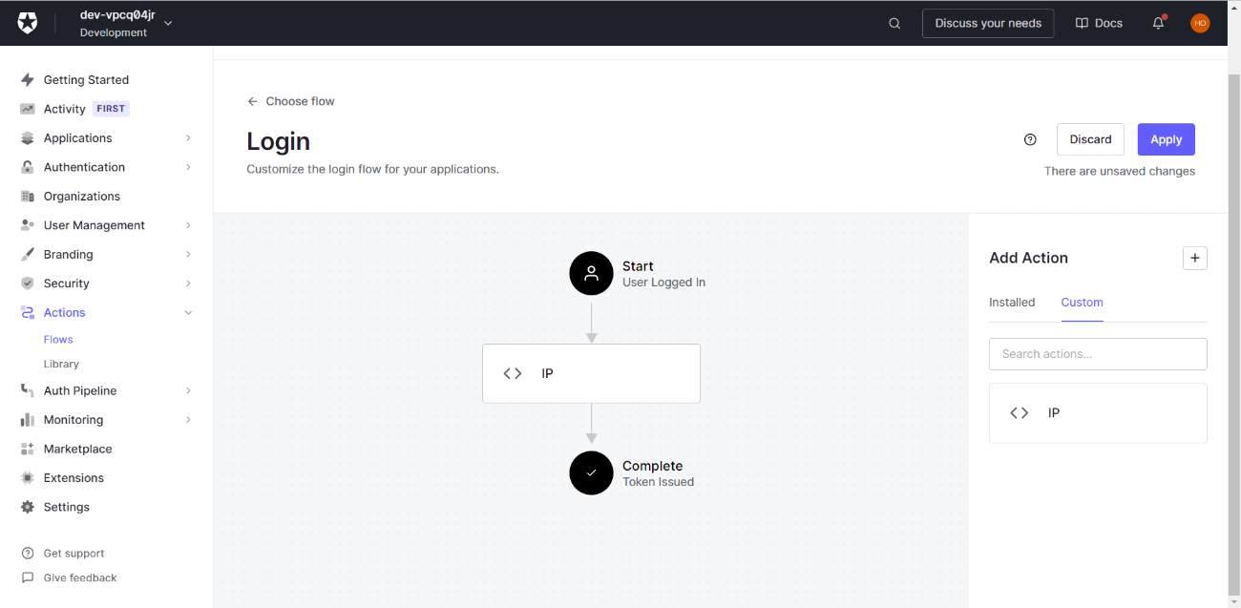Open notifications bell icon
The height and width of the screenshot is (608, 1241).
1158,24
